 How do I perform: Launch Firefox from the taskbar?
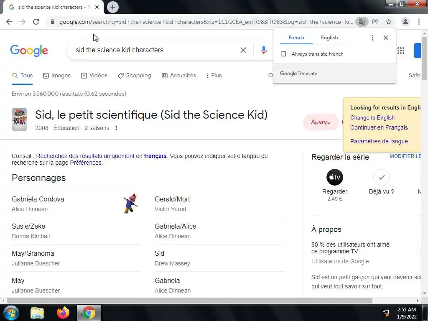63,313
